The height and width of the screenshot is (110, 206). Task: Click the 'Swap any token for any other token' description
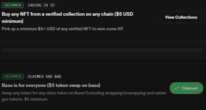pyautogui.click(x=84, y=96)
